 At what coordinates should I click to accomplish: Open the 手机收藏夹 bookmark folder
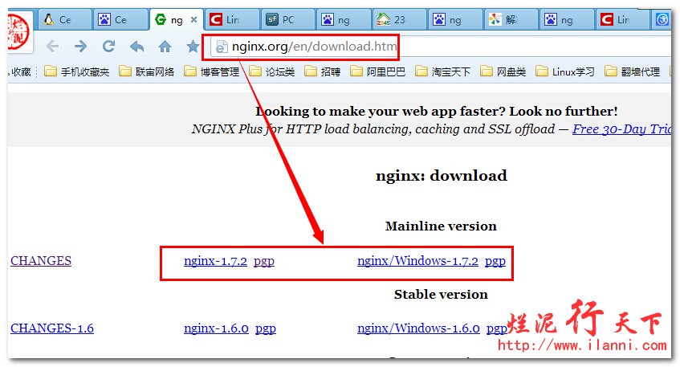point(77,72)
